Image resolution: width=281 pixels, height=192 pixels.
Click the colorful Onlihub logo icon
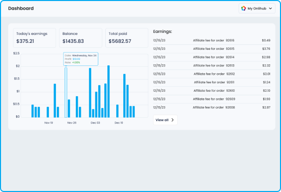pos(244,8)
